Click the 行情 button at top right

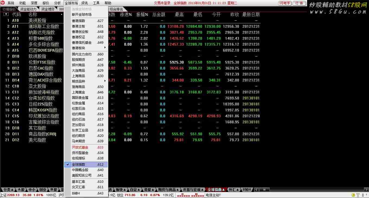pos(299,3)
